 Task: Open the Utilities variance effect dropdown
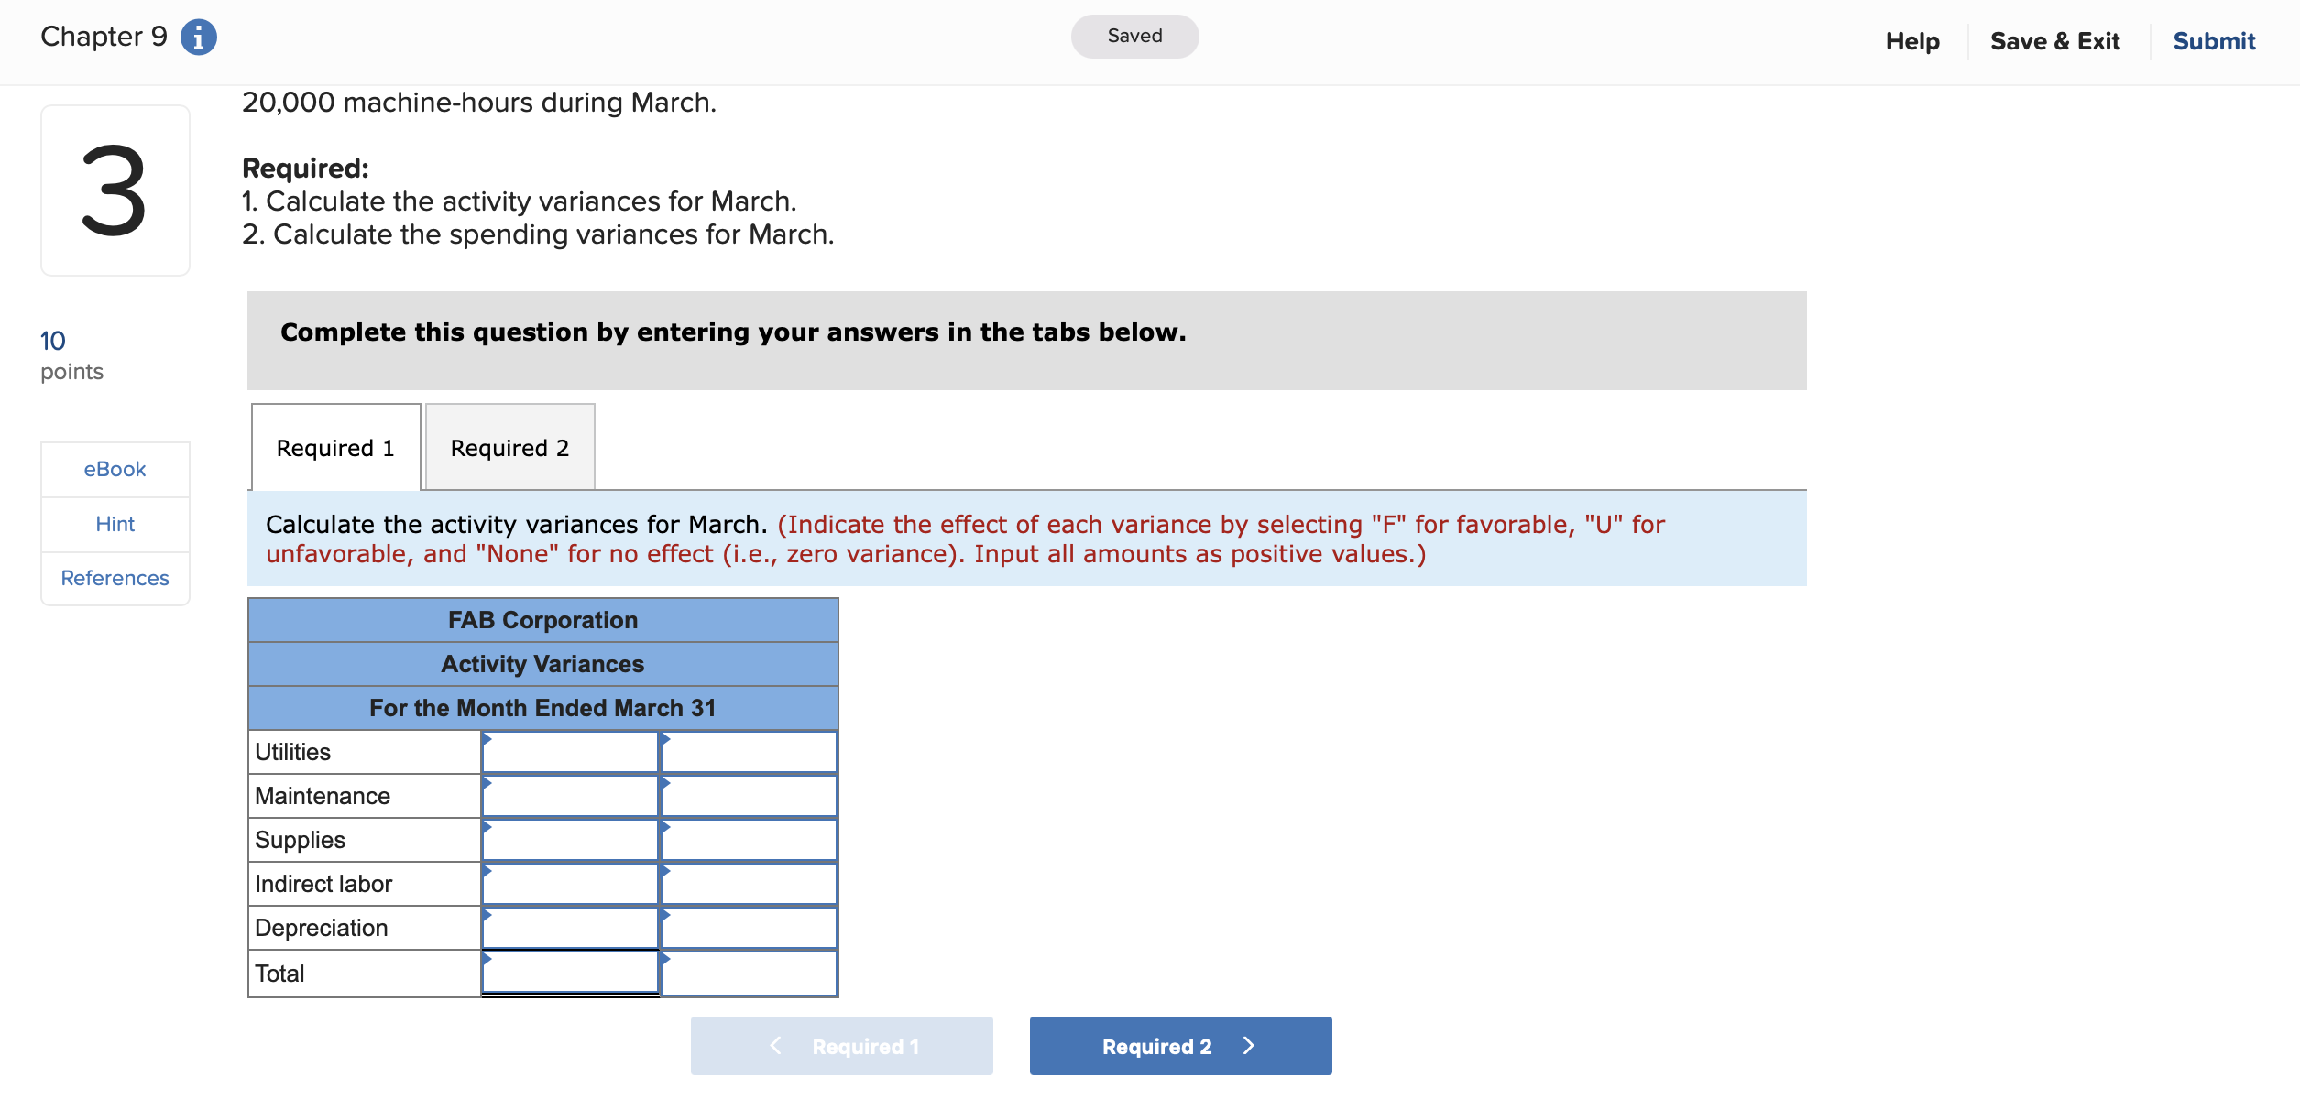tap(748, 751)
